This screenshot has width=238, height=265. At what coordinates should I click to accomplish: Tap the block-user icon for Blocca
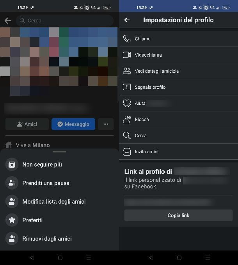click(127, 120)
